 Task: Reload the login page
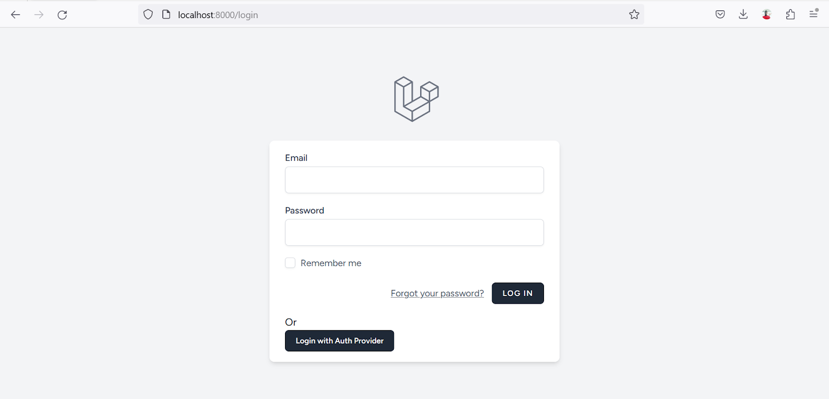coord(62,14)
